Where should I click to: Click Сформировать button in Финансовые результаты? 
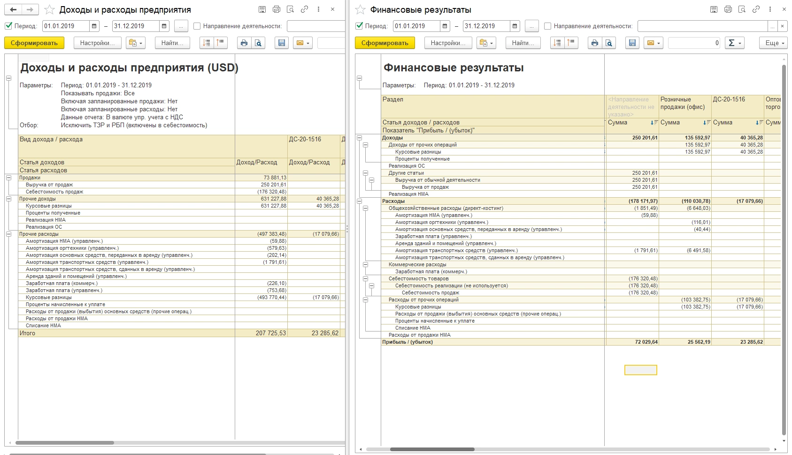(x=384, y=43)
